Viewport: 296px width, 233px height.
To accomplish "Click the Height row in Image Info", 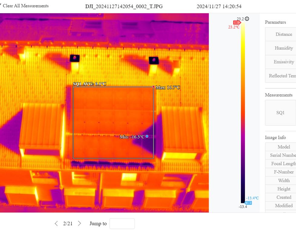I will [x=281, y=189].
